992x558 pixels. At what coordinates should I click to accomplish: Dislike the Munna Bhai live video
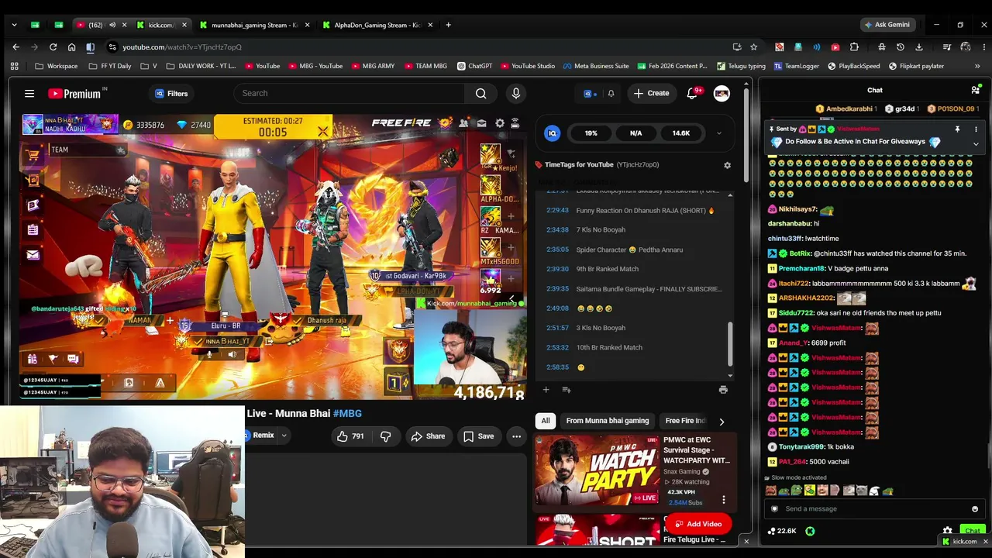(385, 436)
